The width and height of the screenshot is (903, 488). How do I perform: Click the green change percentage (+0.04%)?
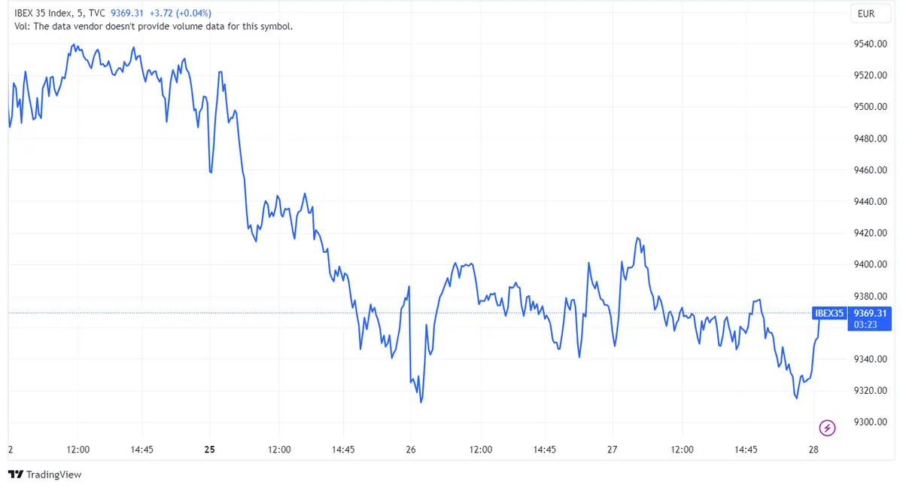coord(192,13)
